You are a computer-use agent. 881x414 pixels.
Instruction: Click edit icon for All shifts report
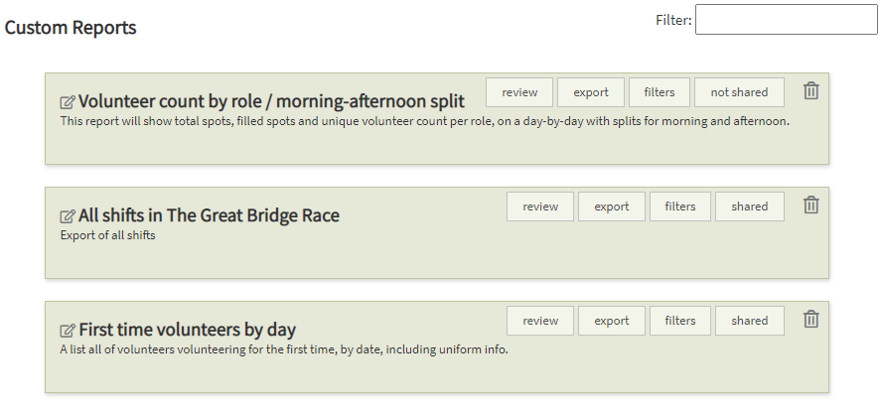click(x=68, y=215)
